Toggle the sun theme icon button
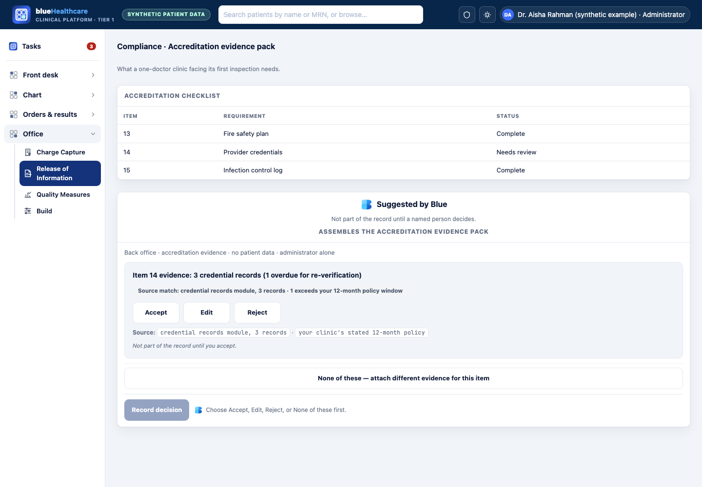Screen dimensions: 702x487 487,15
